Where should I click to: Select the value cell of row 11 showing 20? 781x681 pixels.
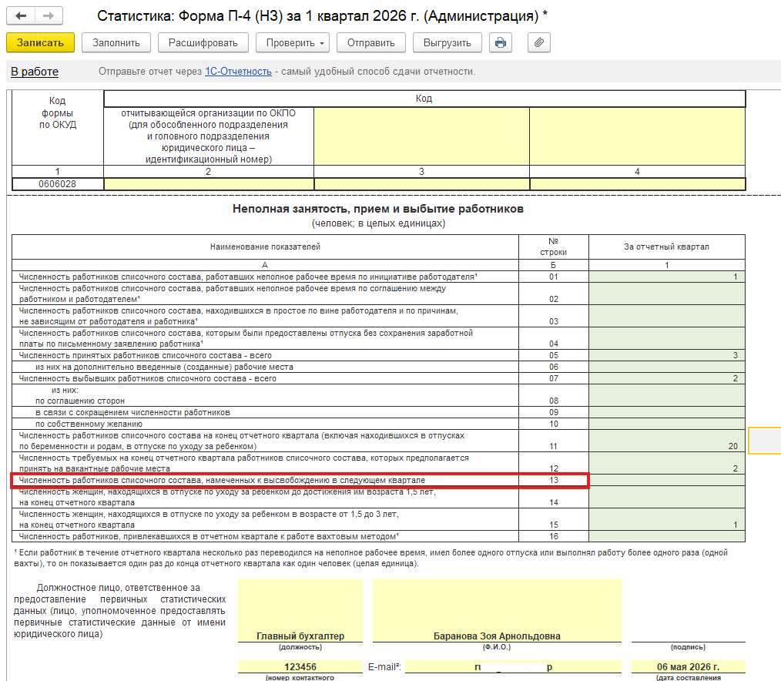[667, 441]
